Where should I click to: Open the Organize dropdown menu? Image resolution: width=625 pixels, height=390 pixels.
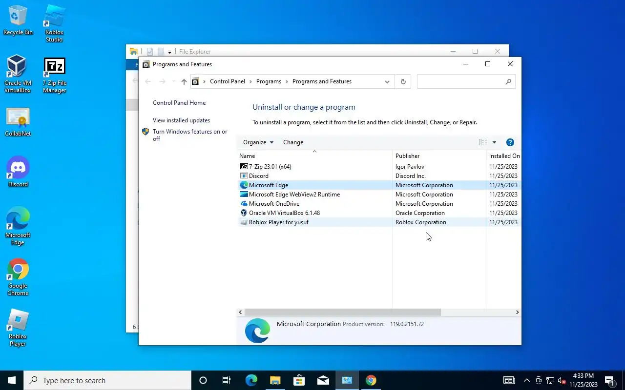(258, 142)
